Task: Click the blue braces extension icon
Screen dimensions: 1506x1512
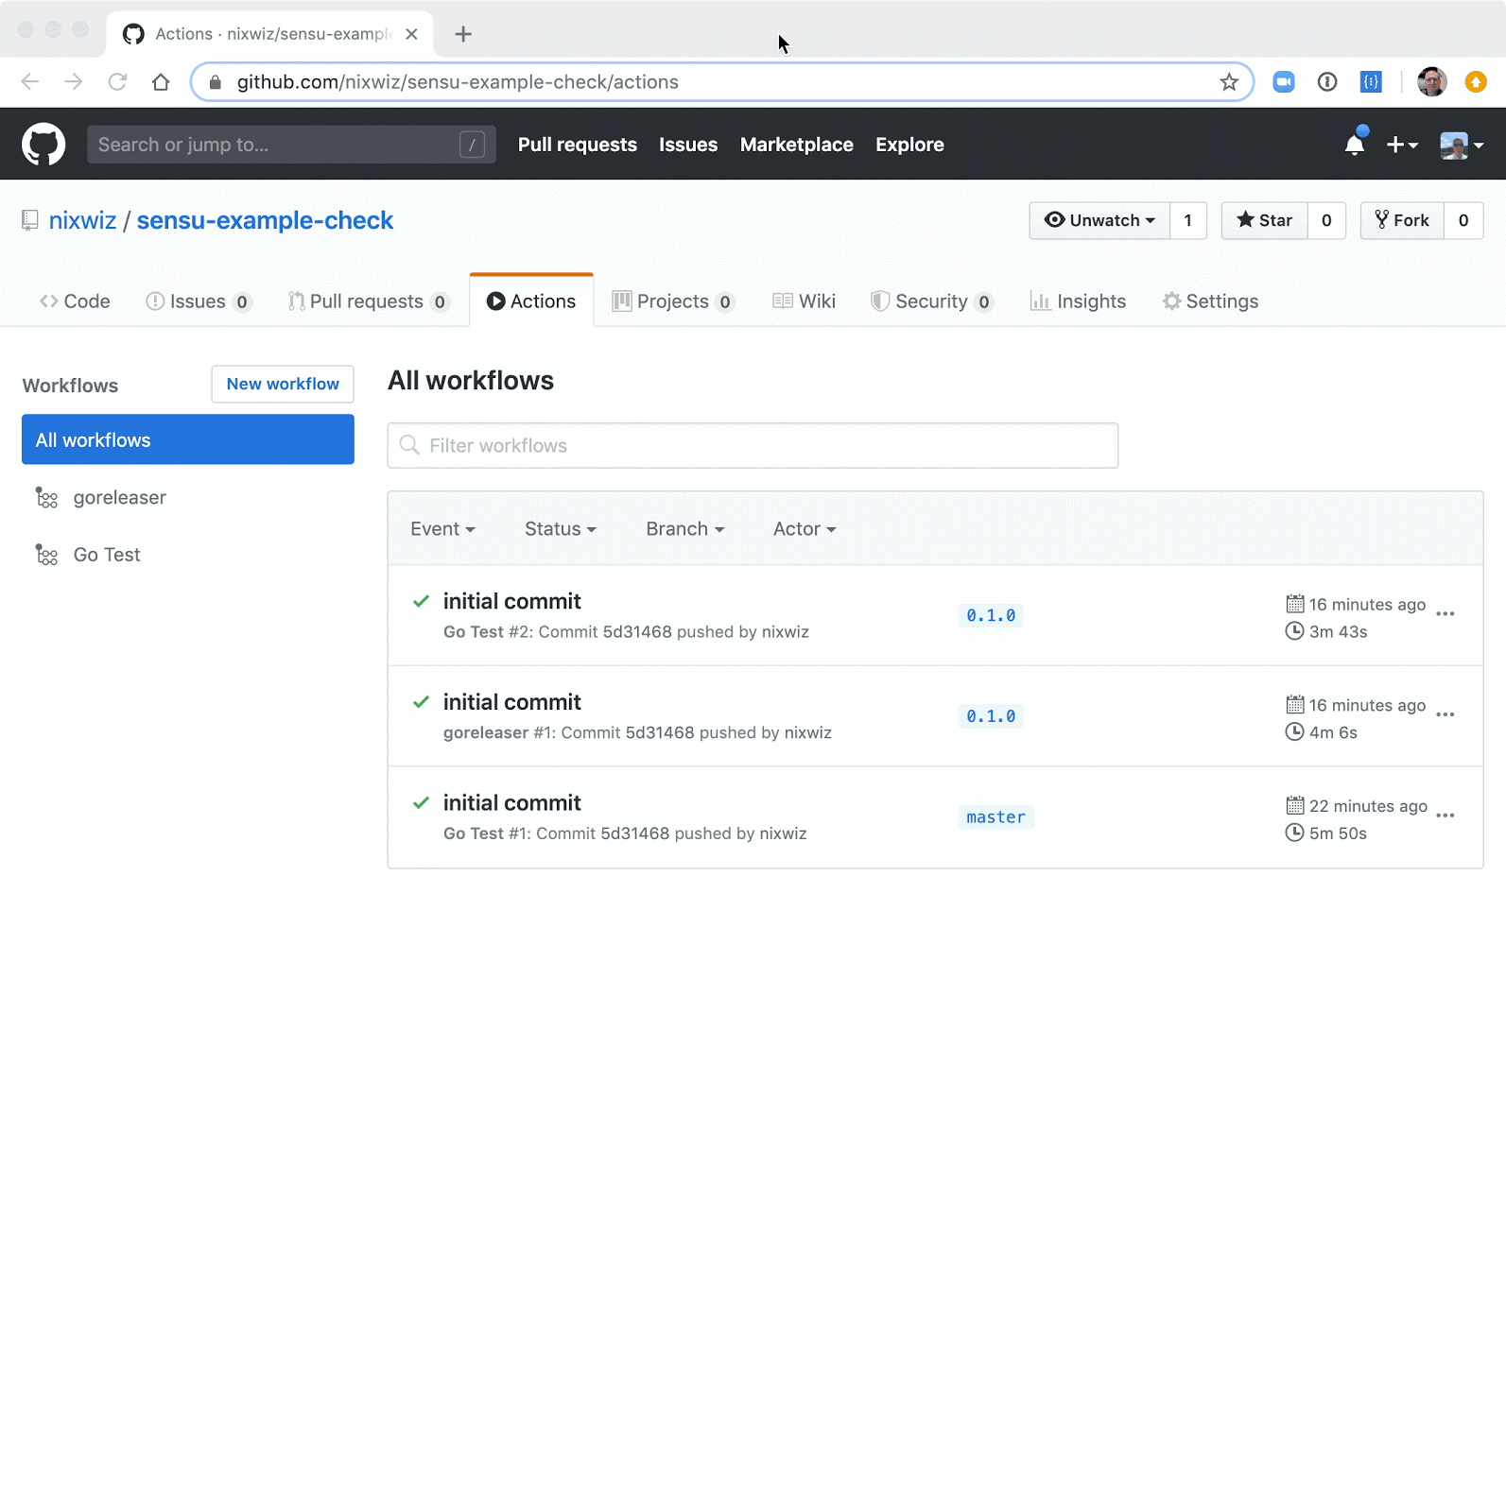Action: pos(1371,82)
